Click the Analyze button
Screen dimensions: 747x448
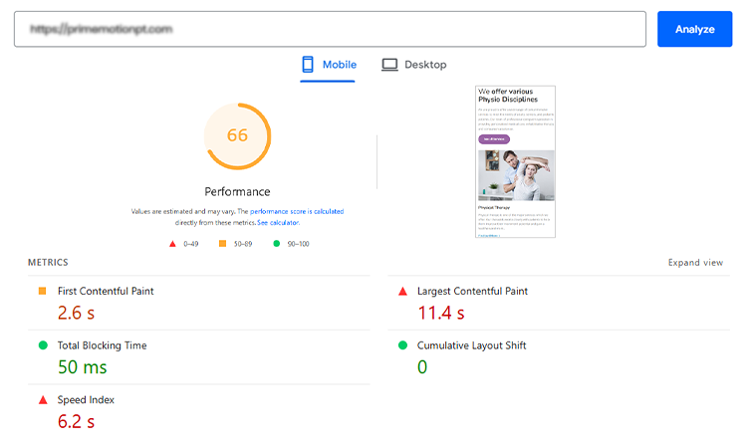point(694,29)
